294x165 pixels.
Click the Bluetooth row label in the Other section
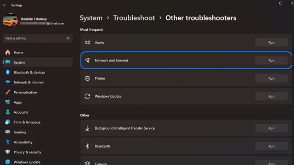tap(102, 146)
